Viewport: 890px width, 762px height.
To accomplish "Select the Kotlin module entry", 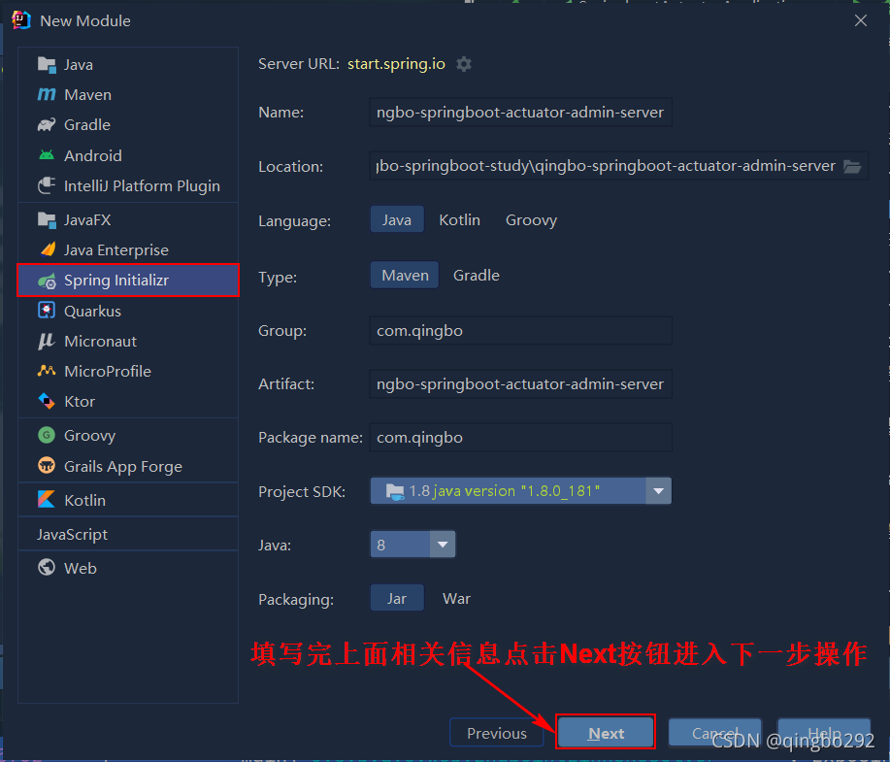I will tap(128, 500).
